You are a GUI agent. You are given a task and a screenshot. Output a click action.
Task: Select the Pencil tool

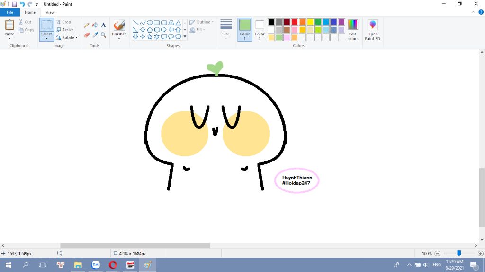pos(87,25)
